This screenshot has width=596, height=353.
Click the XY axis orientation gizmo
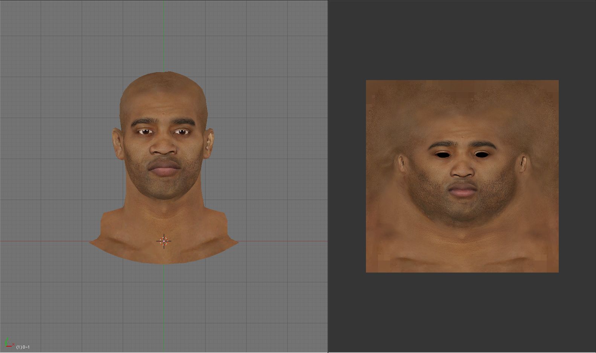8,343
